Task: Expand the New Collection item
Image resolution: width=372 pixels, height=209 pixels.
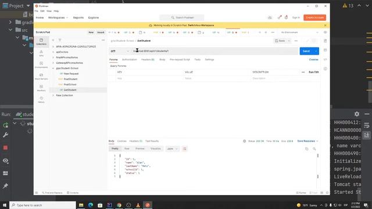Action: [x=53, y=95]
